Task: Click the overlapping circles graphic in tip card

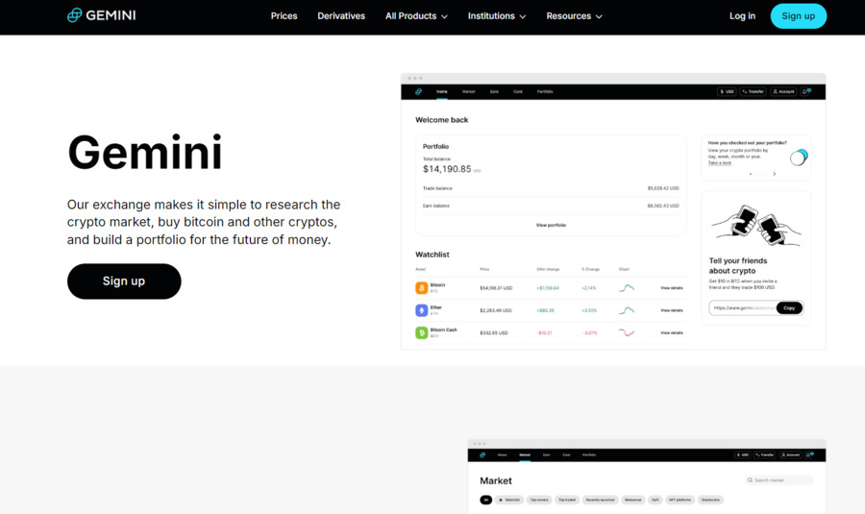Action: 799,158
